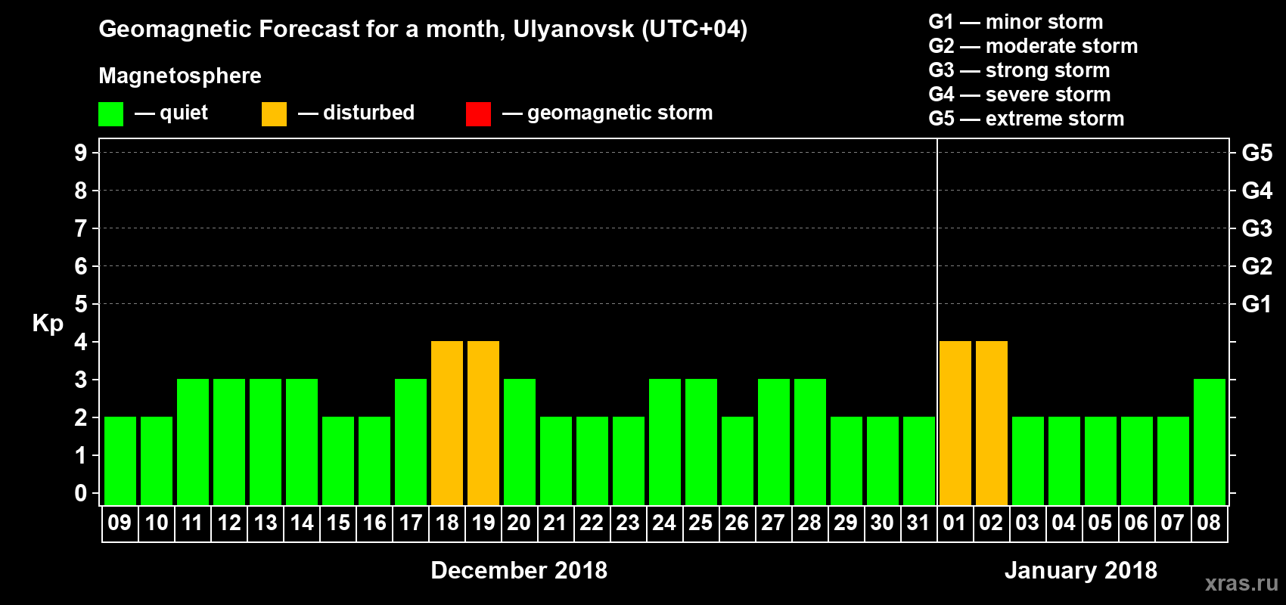Click the green quiet legend swatch
This screenshot has width=1286, height=605.
coord(111,114)
